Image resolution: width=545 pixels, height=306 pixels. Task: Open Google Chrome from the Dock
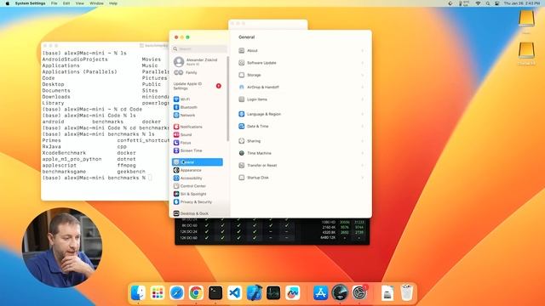pyautogui.click(x=196, y=293)
